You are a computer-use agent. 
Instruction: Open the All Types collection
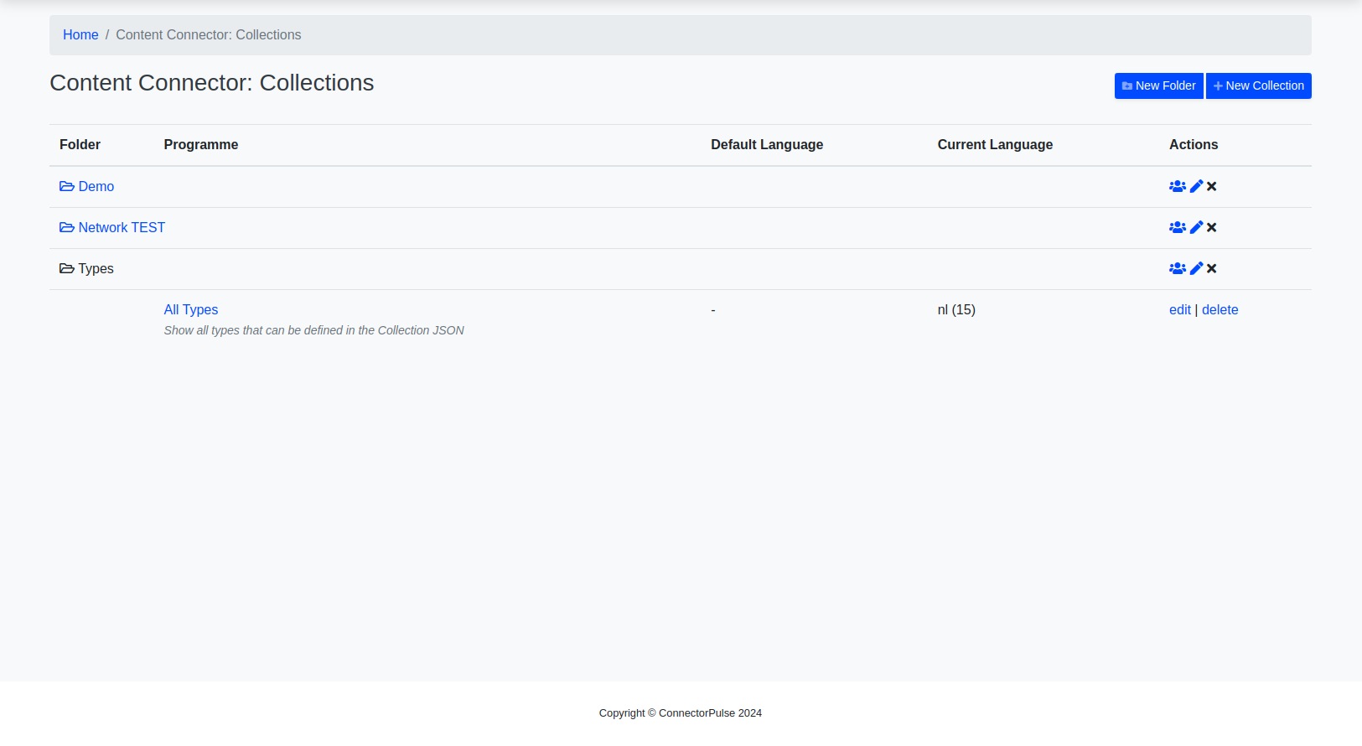[x=191, y=309]
